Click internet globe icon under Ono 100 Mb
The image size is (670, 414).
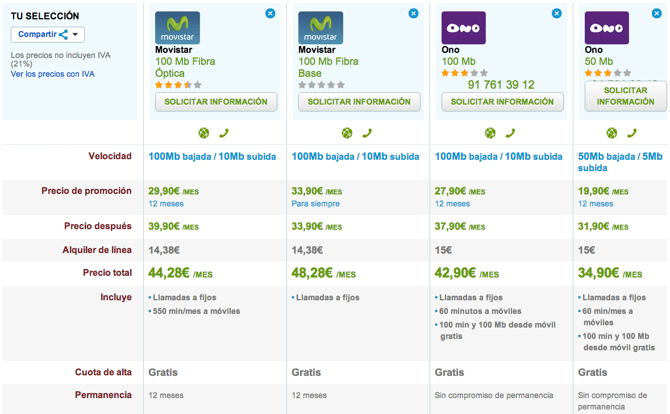pos(490,133)
